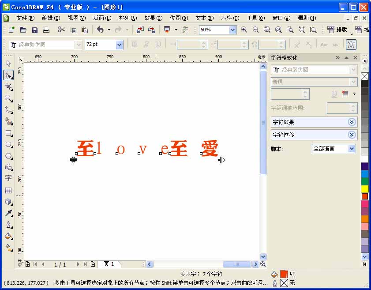This screenshot has width=371, height=290.
Task: Open the zoom level 50% dropdown
Action: tap(232, 30)
